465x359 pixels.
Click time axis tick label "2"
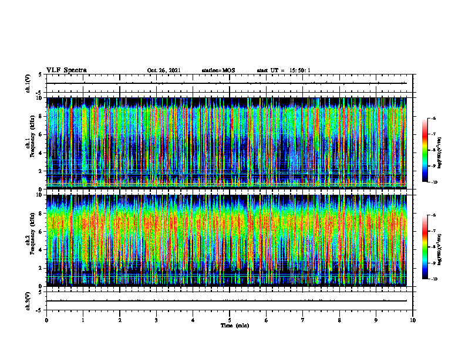(120, 320)
